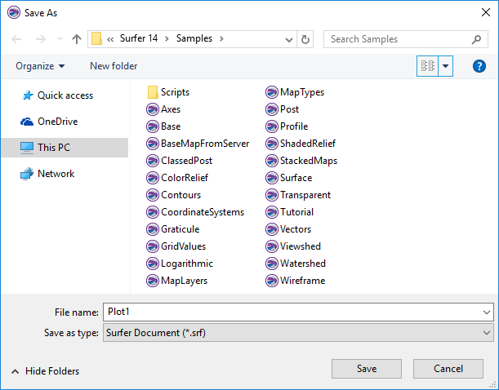The height and width of the screenshot is (390, 499).
Task: Click the Samples breadcrumb segment
Action: (x=194, y=38)
